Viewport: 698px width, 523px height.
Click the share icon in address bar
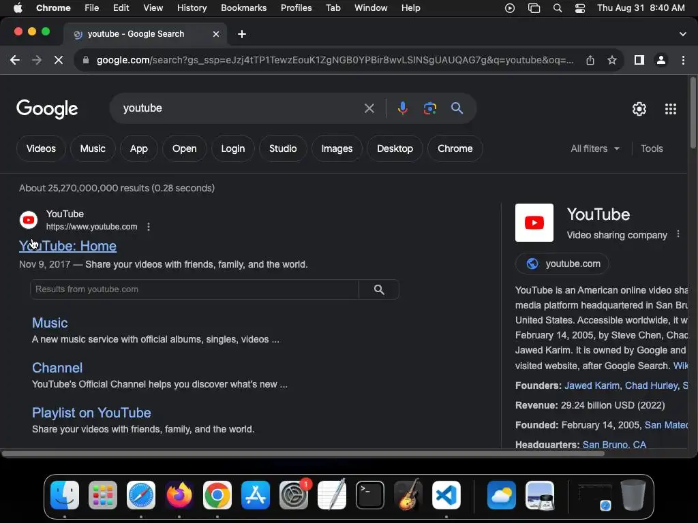pos(590,60)
